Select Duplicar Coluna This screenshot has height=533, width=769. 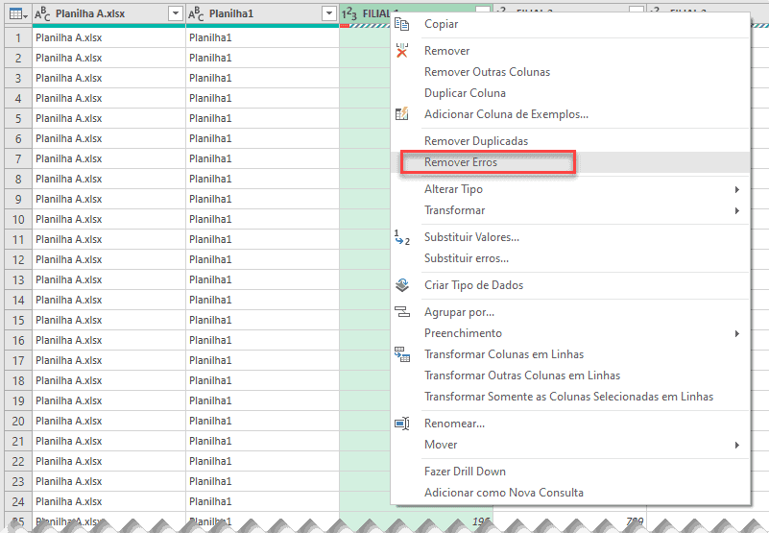tap(570, 93)
